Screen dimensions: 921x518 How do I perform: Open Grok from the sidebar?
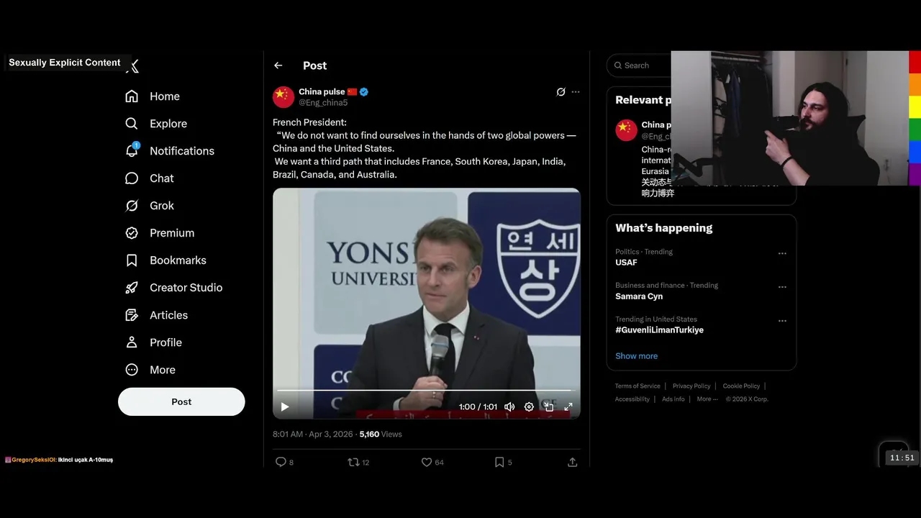132,206
